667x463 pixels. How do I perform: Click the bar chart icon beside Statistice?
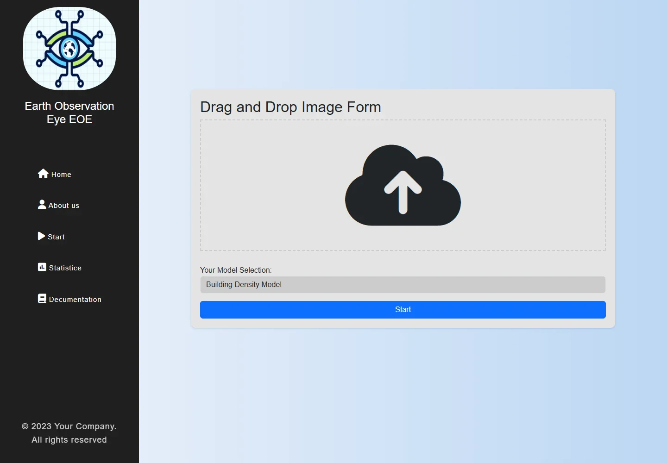click(x=42, y=267)
